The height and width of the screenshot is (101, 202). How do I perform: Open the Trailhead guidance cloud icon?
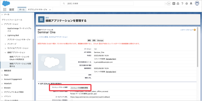point(178,4)
